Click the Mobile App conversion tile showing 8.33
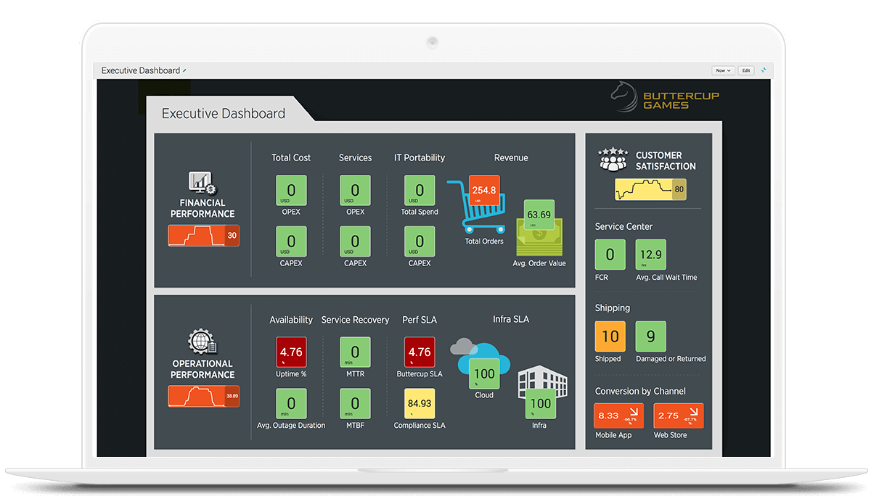 (618, 415)
